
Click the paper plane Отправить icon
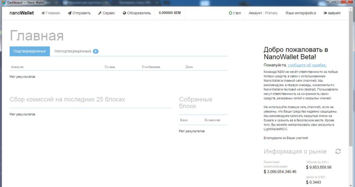pos(70,13)
